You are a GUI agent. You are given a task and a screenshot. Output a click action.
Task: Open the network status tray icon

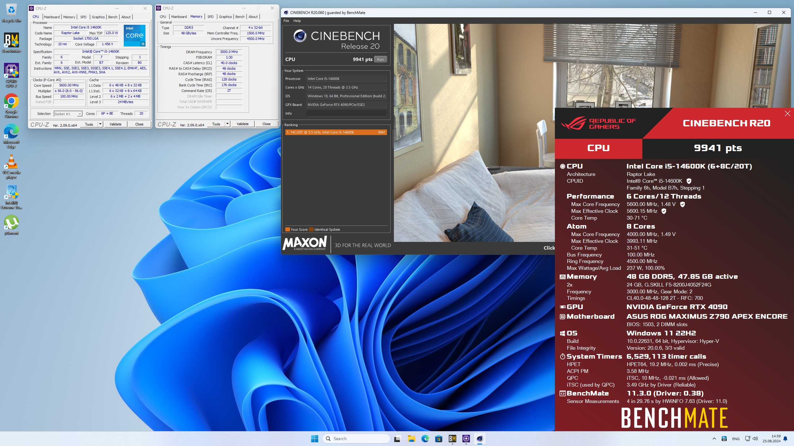(747, 439)
